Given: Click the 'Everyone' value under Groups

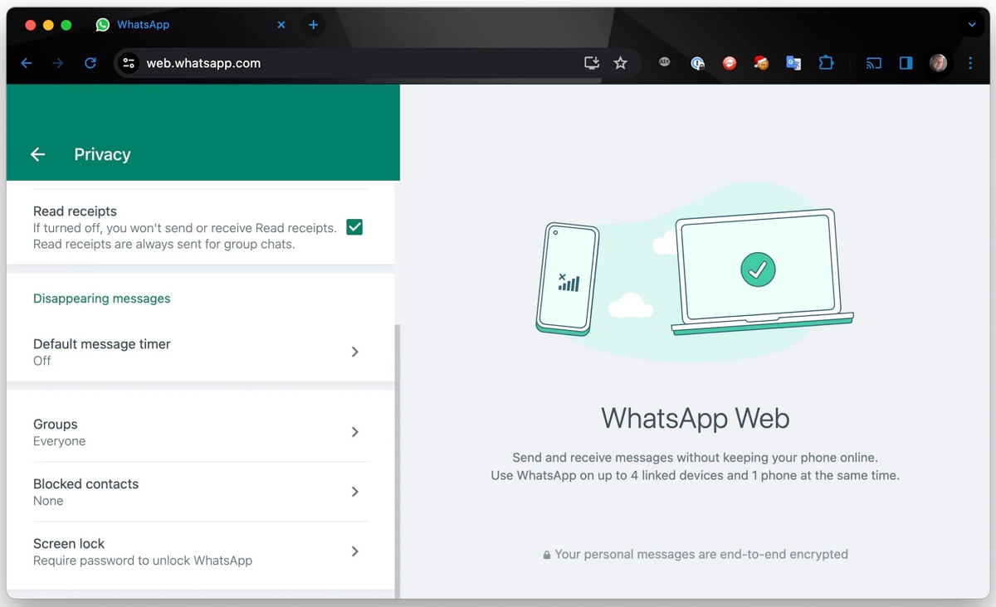Looking at the screenshot, I should pyautogui.click(x=59, y=441).
